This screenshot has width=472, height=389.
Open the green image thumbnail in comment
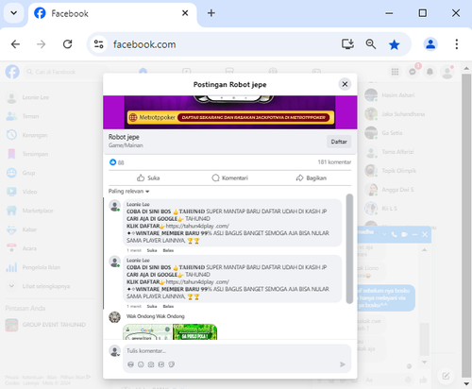click(194, 331)
